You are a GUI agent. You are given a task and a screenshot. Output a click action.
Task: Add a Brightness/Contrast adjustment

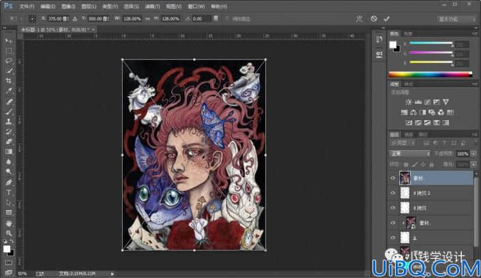(409, 102)
